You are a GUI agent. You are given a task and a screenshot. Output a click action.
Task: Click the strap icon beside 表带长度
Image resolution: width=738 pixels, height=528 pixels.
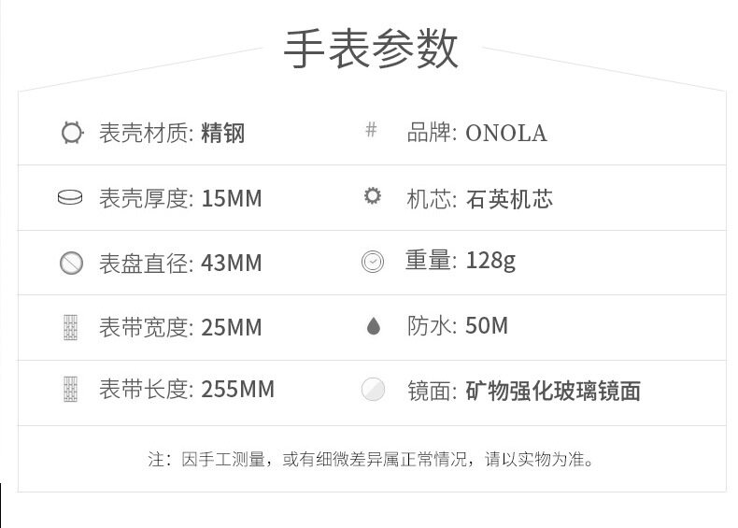coord(71,389)
